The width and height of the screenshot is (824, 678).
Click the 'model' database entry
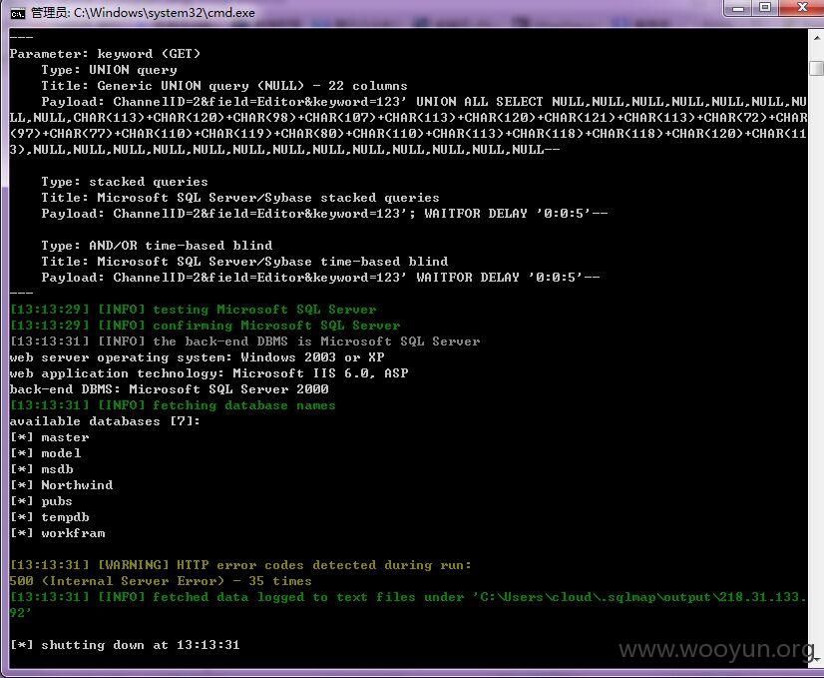tap(45, 453)
